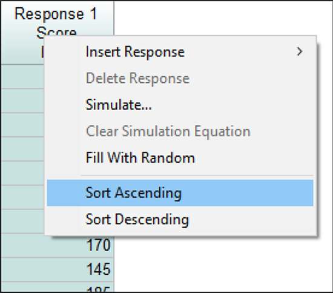Select the third cell beneath the column header
Screen dimensions: 333x293
pyautogui.click(x=22, y=125)
